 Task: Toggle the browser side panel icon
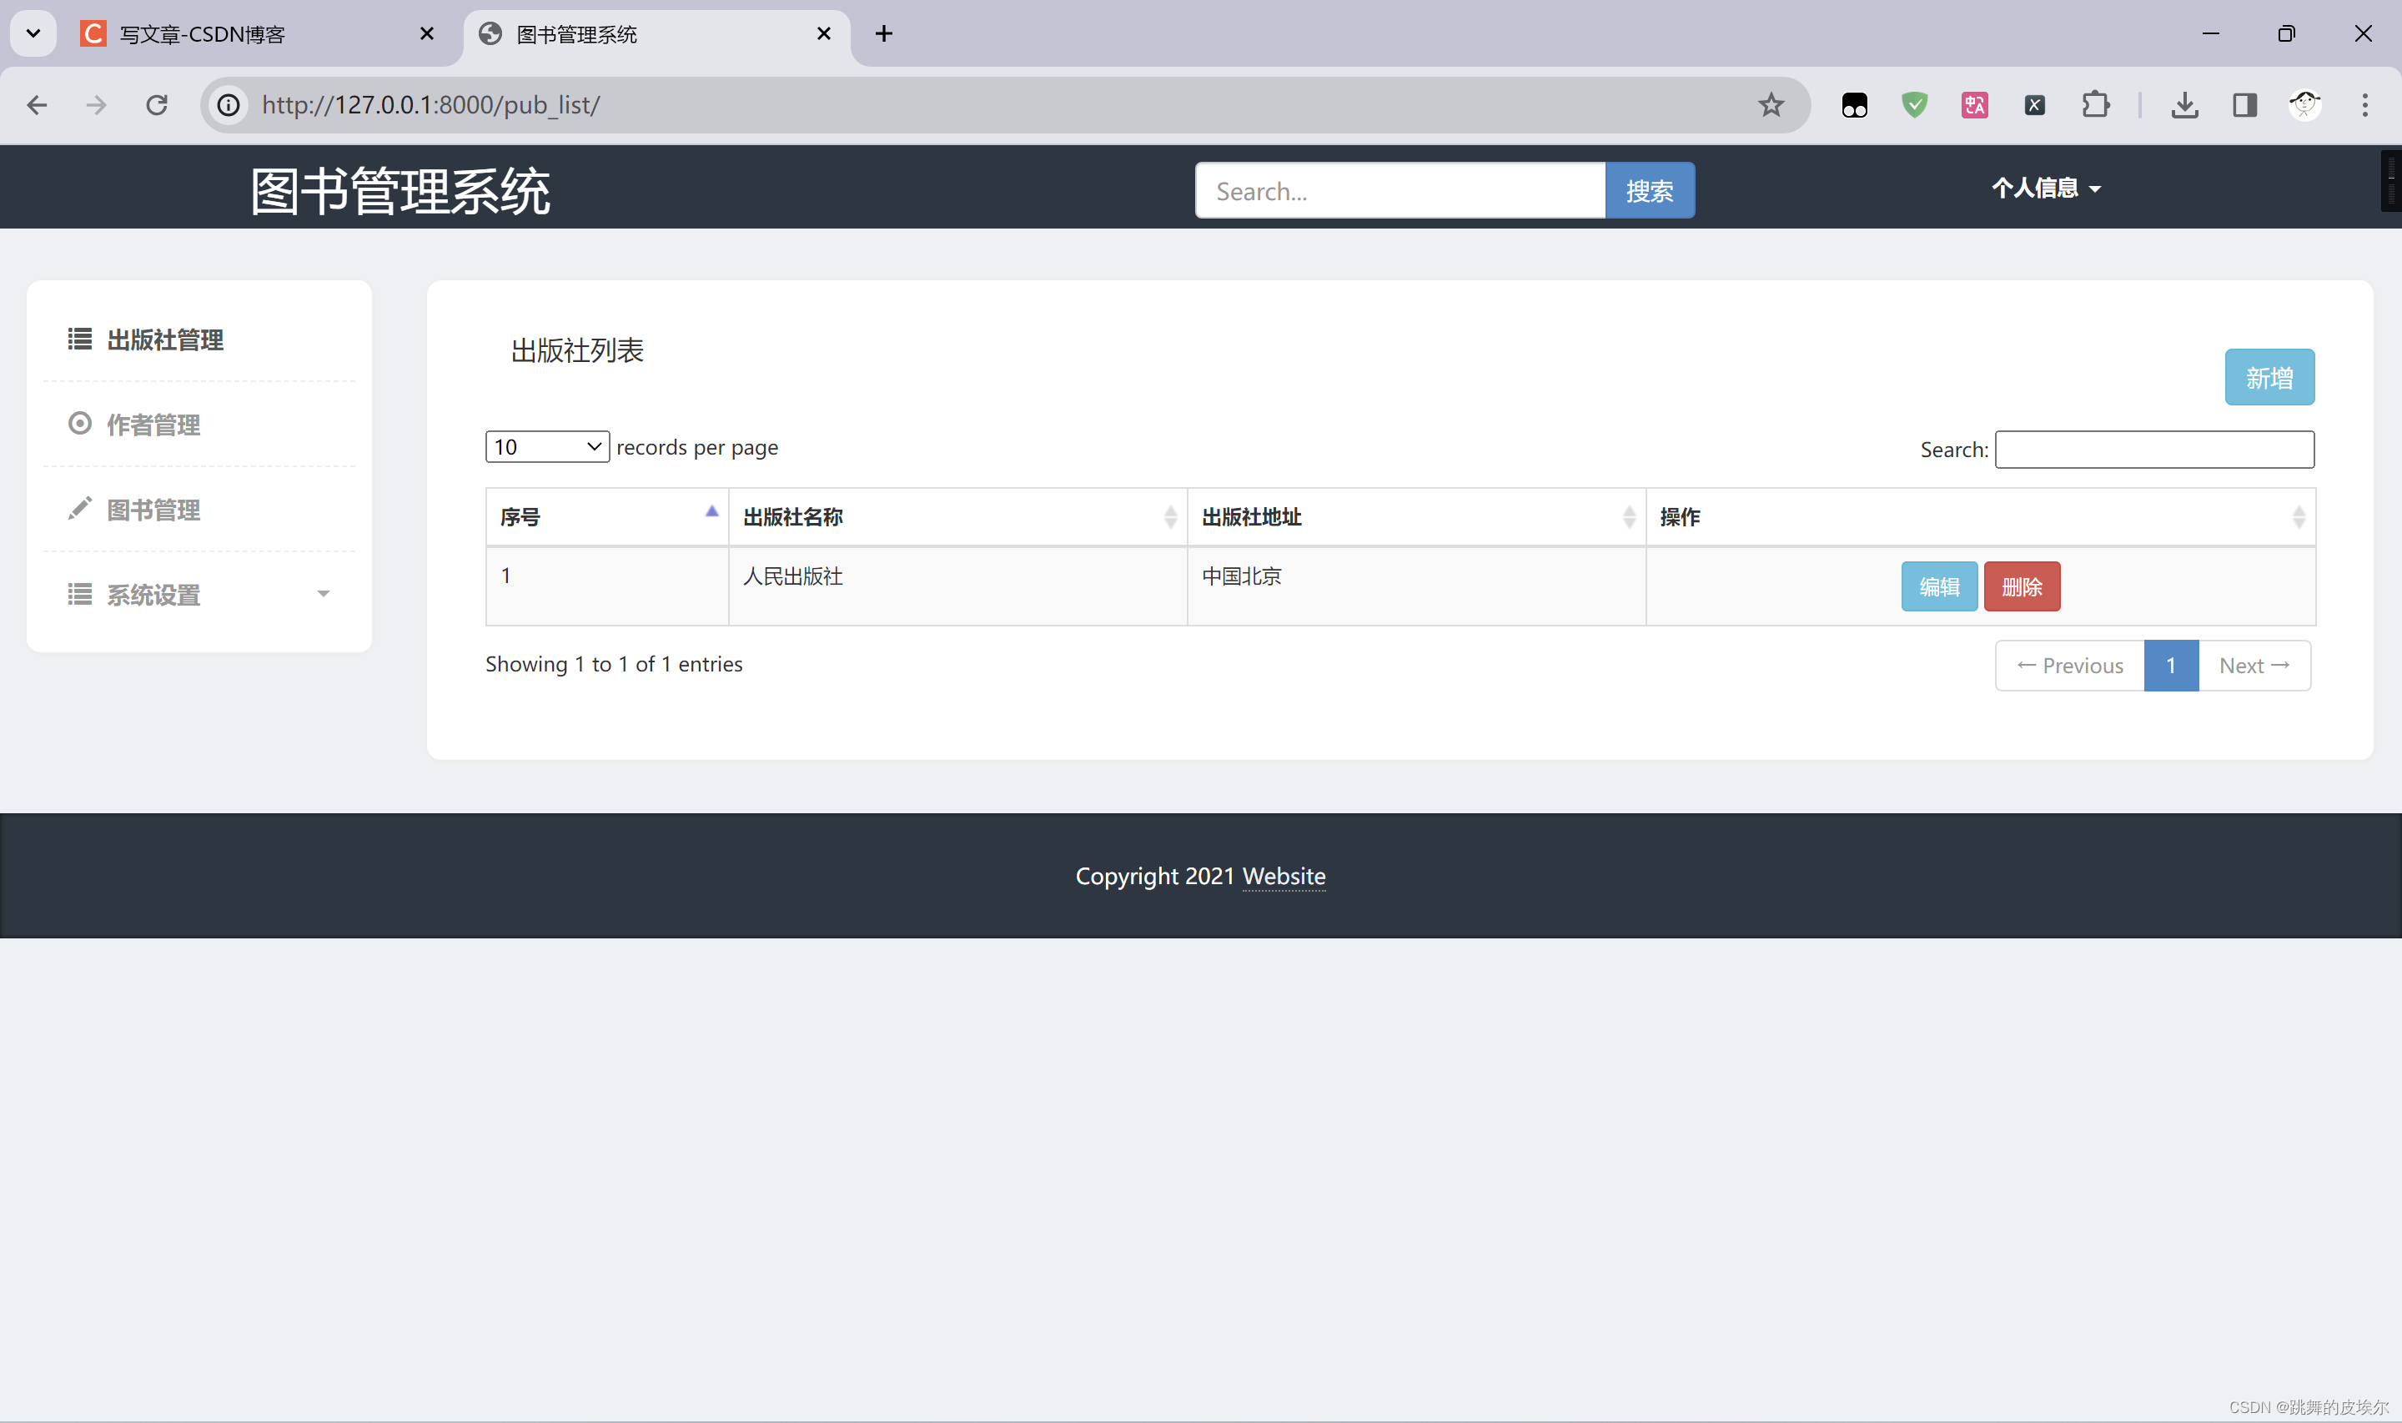[2244, 104]
